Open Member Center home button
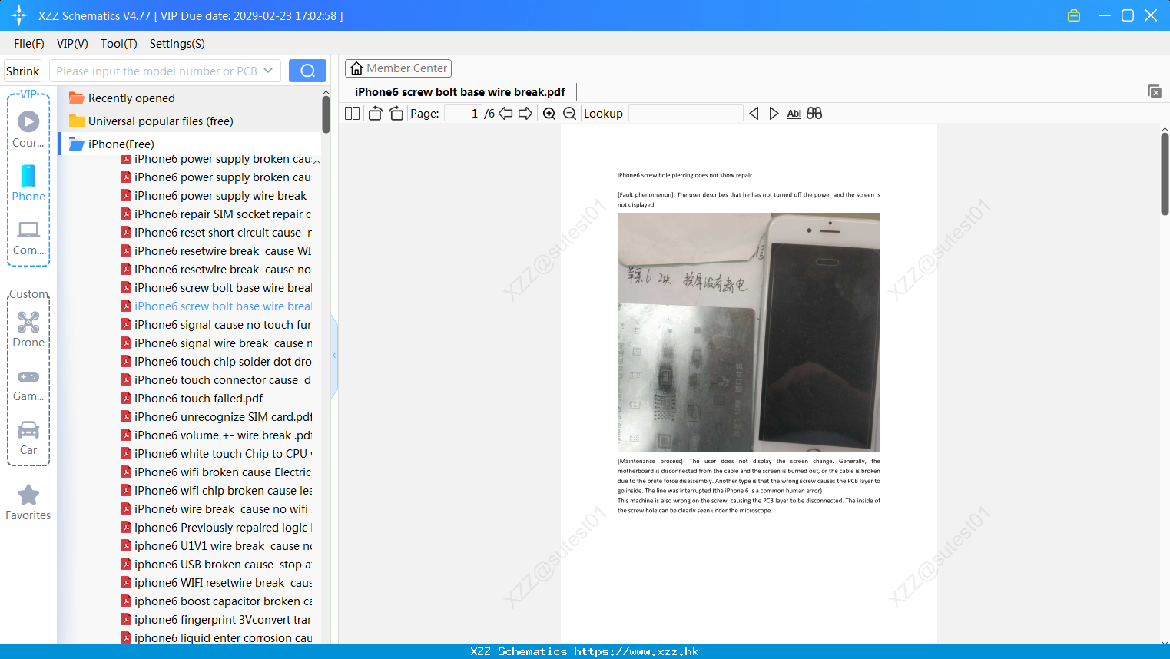This screenshot has width=1170, height=659. (x=398, y=68)
